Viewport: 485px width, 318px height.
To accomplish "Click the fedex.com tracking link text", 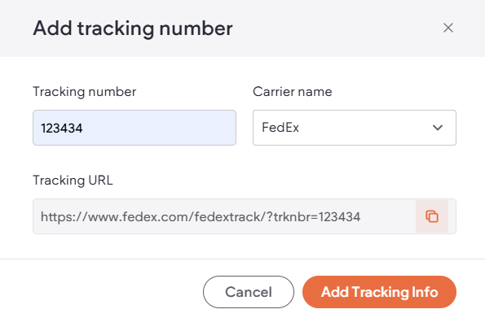I will coord(201,216).
